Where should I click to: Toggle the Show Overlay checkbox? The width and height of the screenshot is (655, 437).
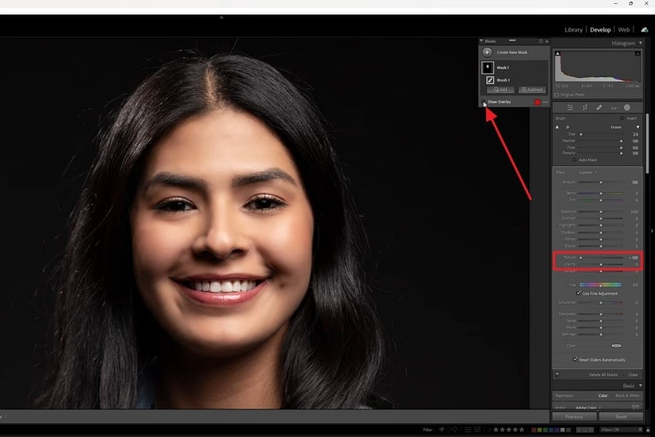[x=484, y=102]
